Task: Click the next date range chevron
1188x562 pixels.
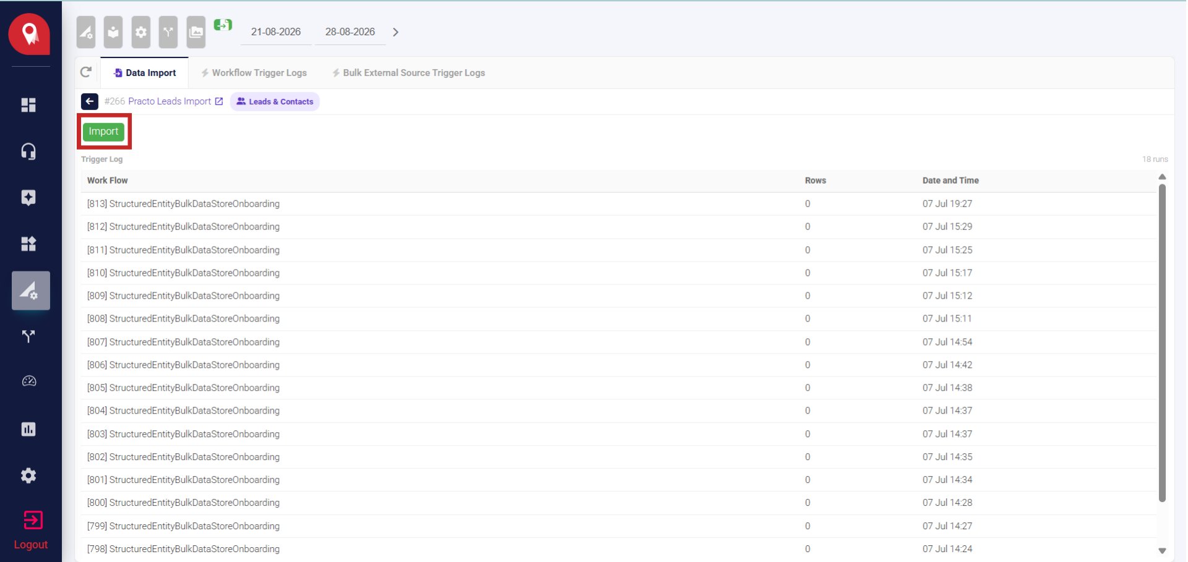Action: pos(396,32)
